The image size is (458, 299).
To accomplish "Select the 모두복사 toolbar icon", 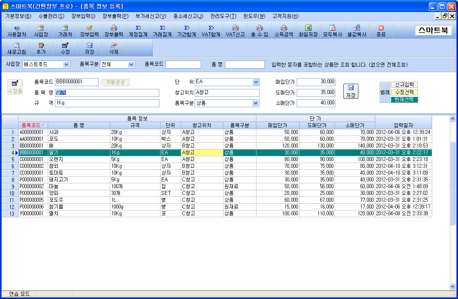I will click(x=332, y=31).
